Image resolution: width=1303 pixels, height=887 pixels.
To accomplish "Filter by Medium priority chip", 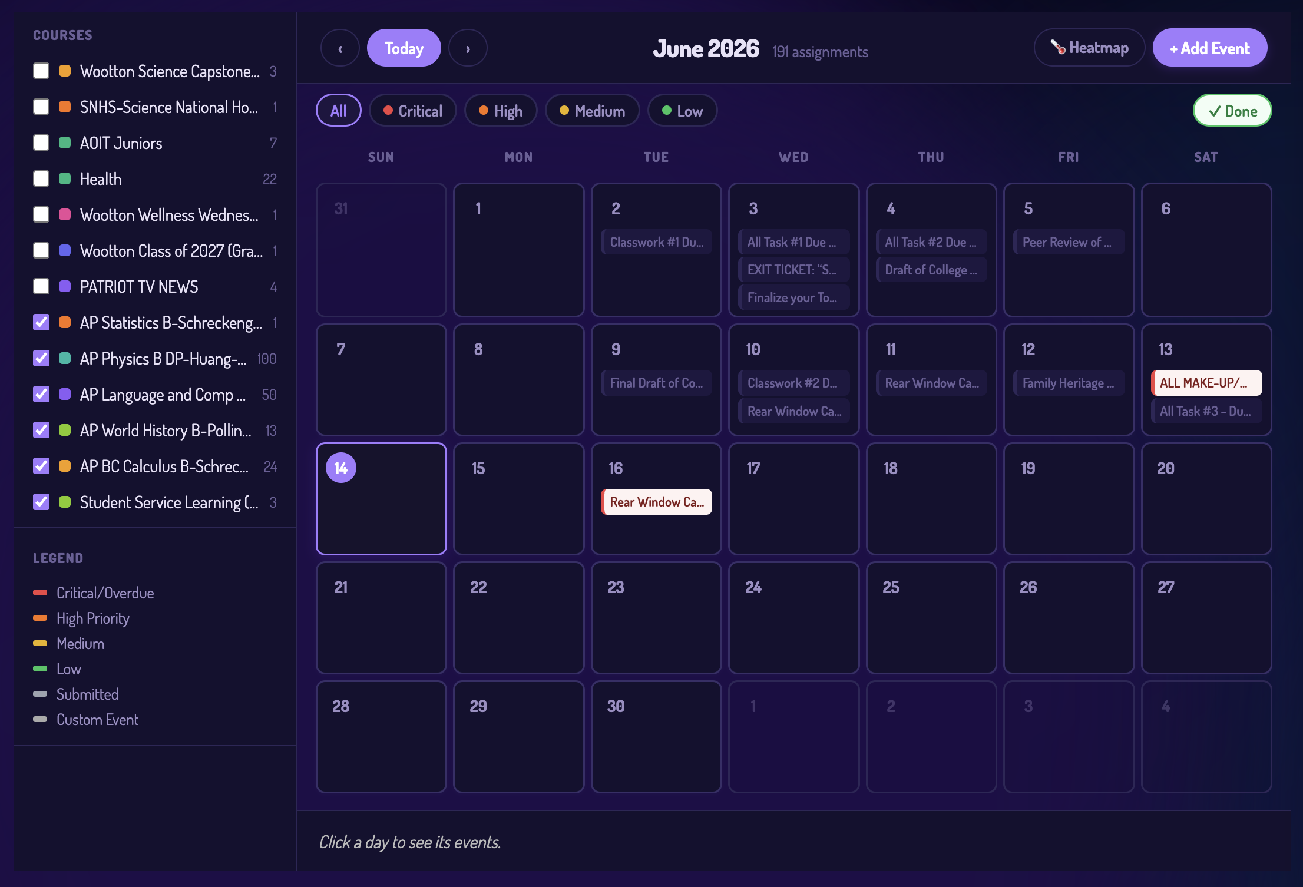I will point(592,111).
